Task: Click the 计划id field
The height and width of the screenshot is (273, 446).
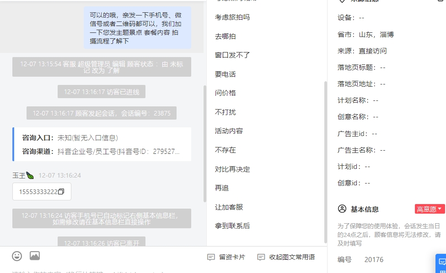Action: 354,167
